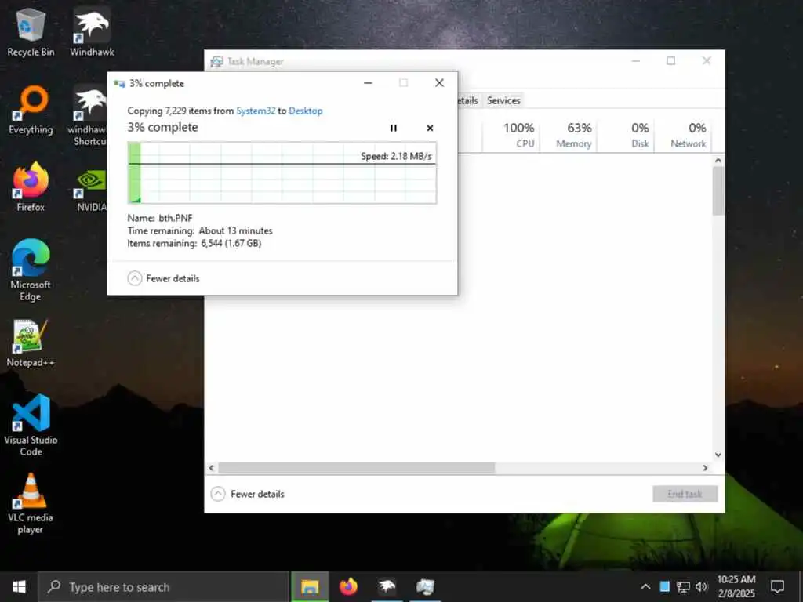The width and height of the screenshot is (803, 602).
Task: Click the taskbar search box
Action: [x=163, y=586]
